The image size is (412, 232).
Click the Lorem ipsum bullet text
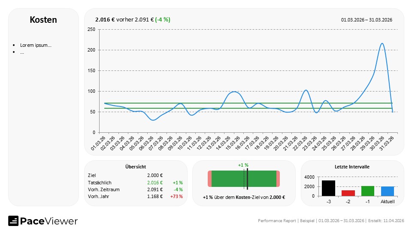[x=36, y=45]
